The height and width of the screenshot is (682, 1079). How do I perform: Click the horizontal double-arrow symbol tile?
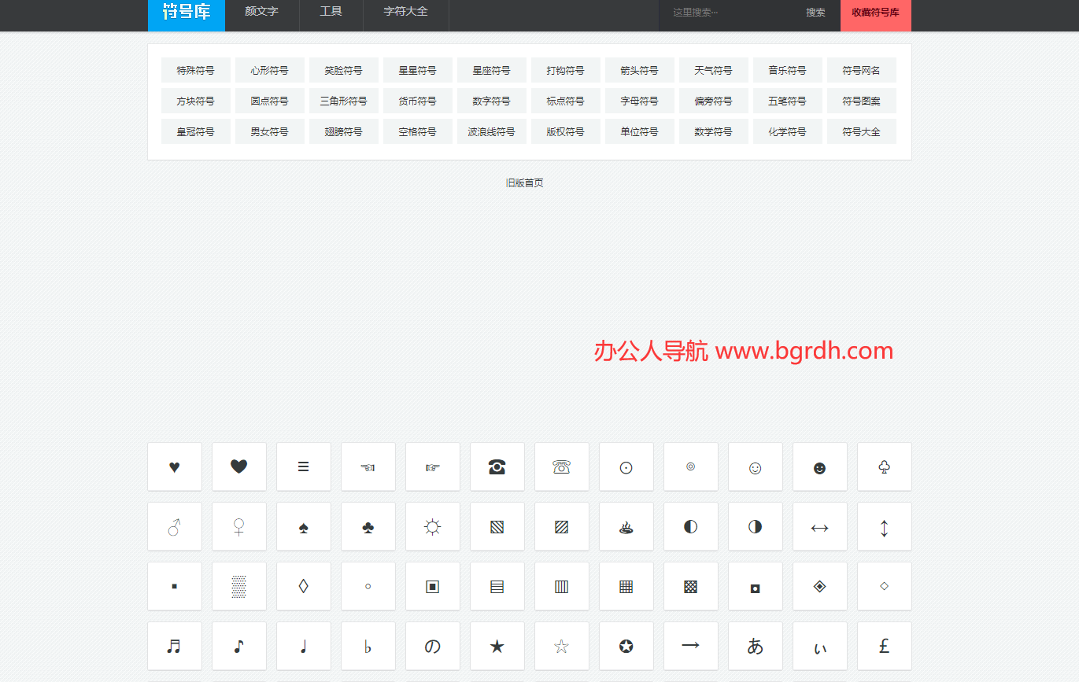[x=819, y=527]
